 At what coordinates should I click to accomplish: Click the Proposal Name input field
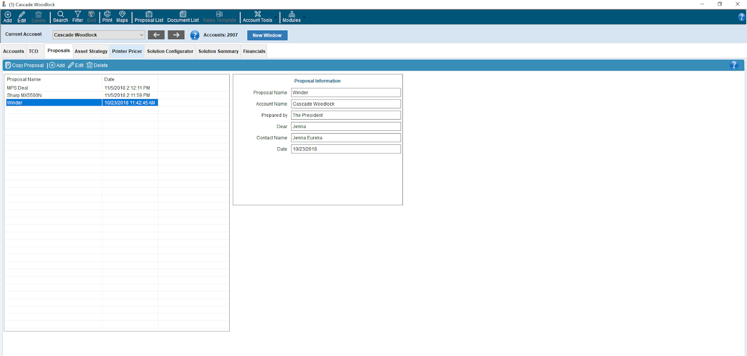pos(346,93)
